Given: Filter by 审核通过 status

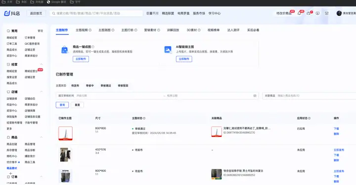Looking at the screenshot, I should tap(106, 86).
